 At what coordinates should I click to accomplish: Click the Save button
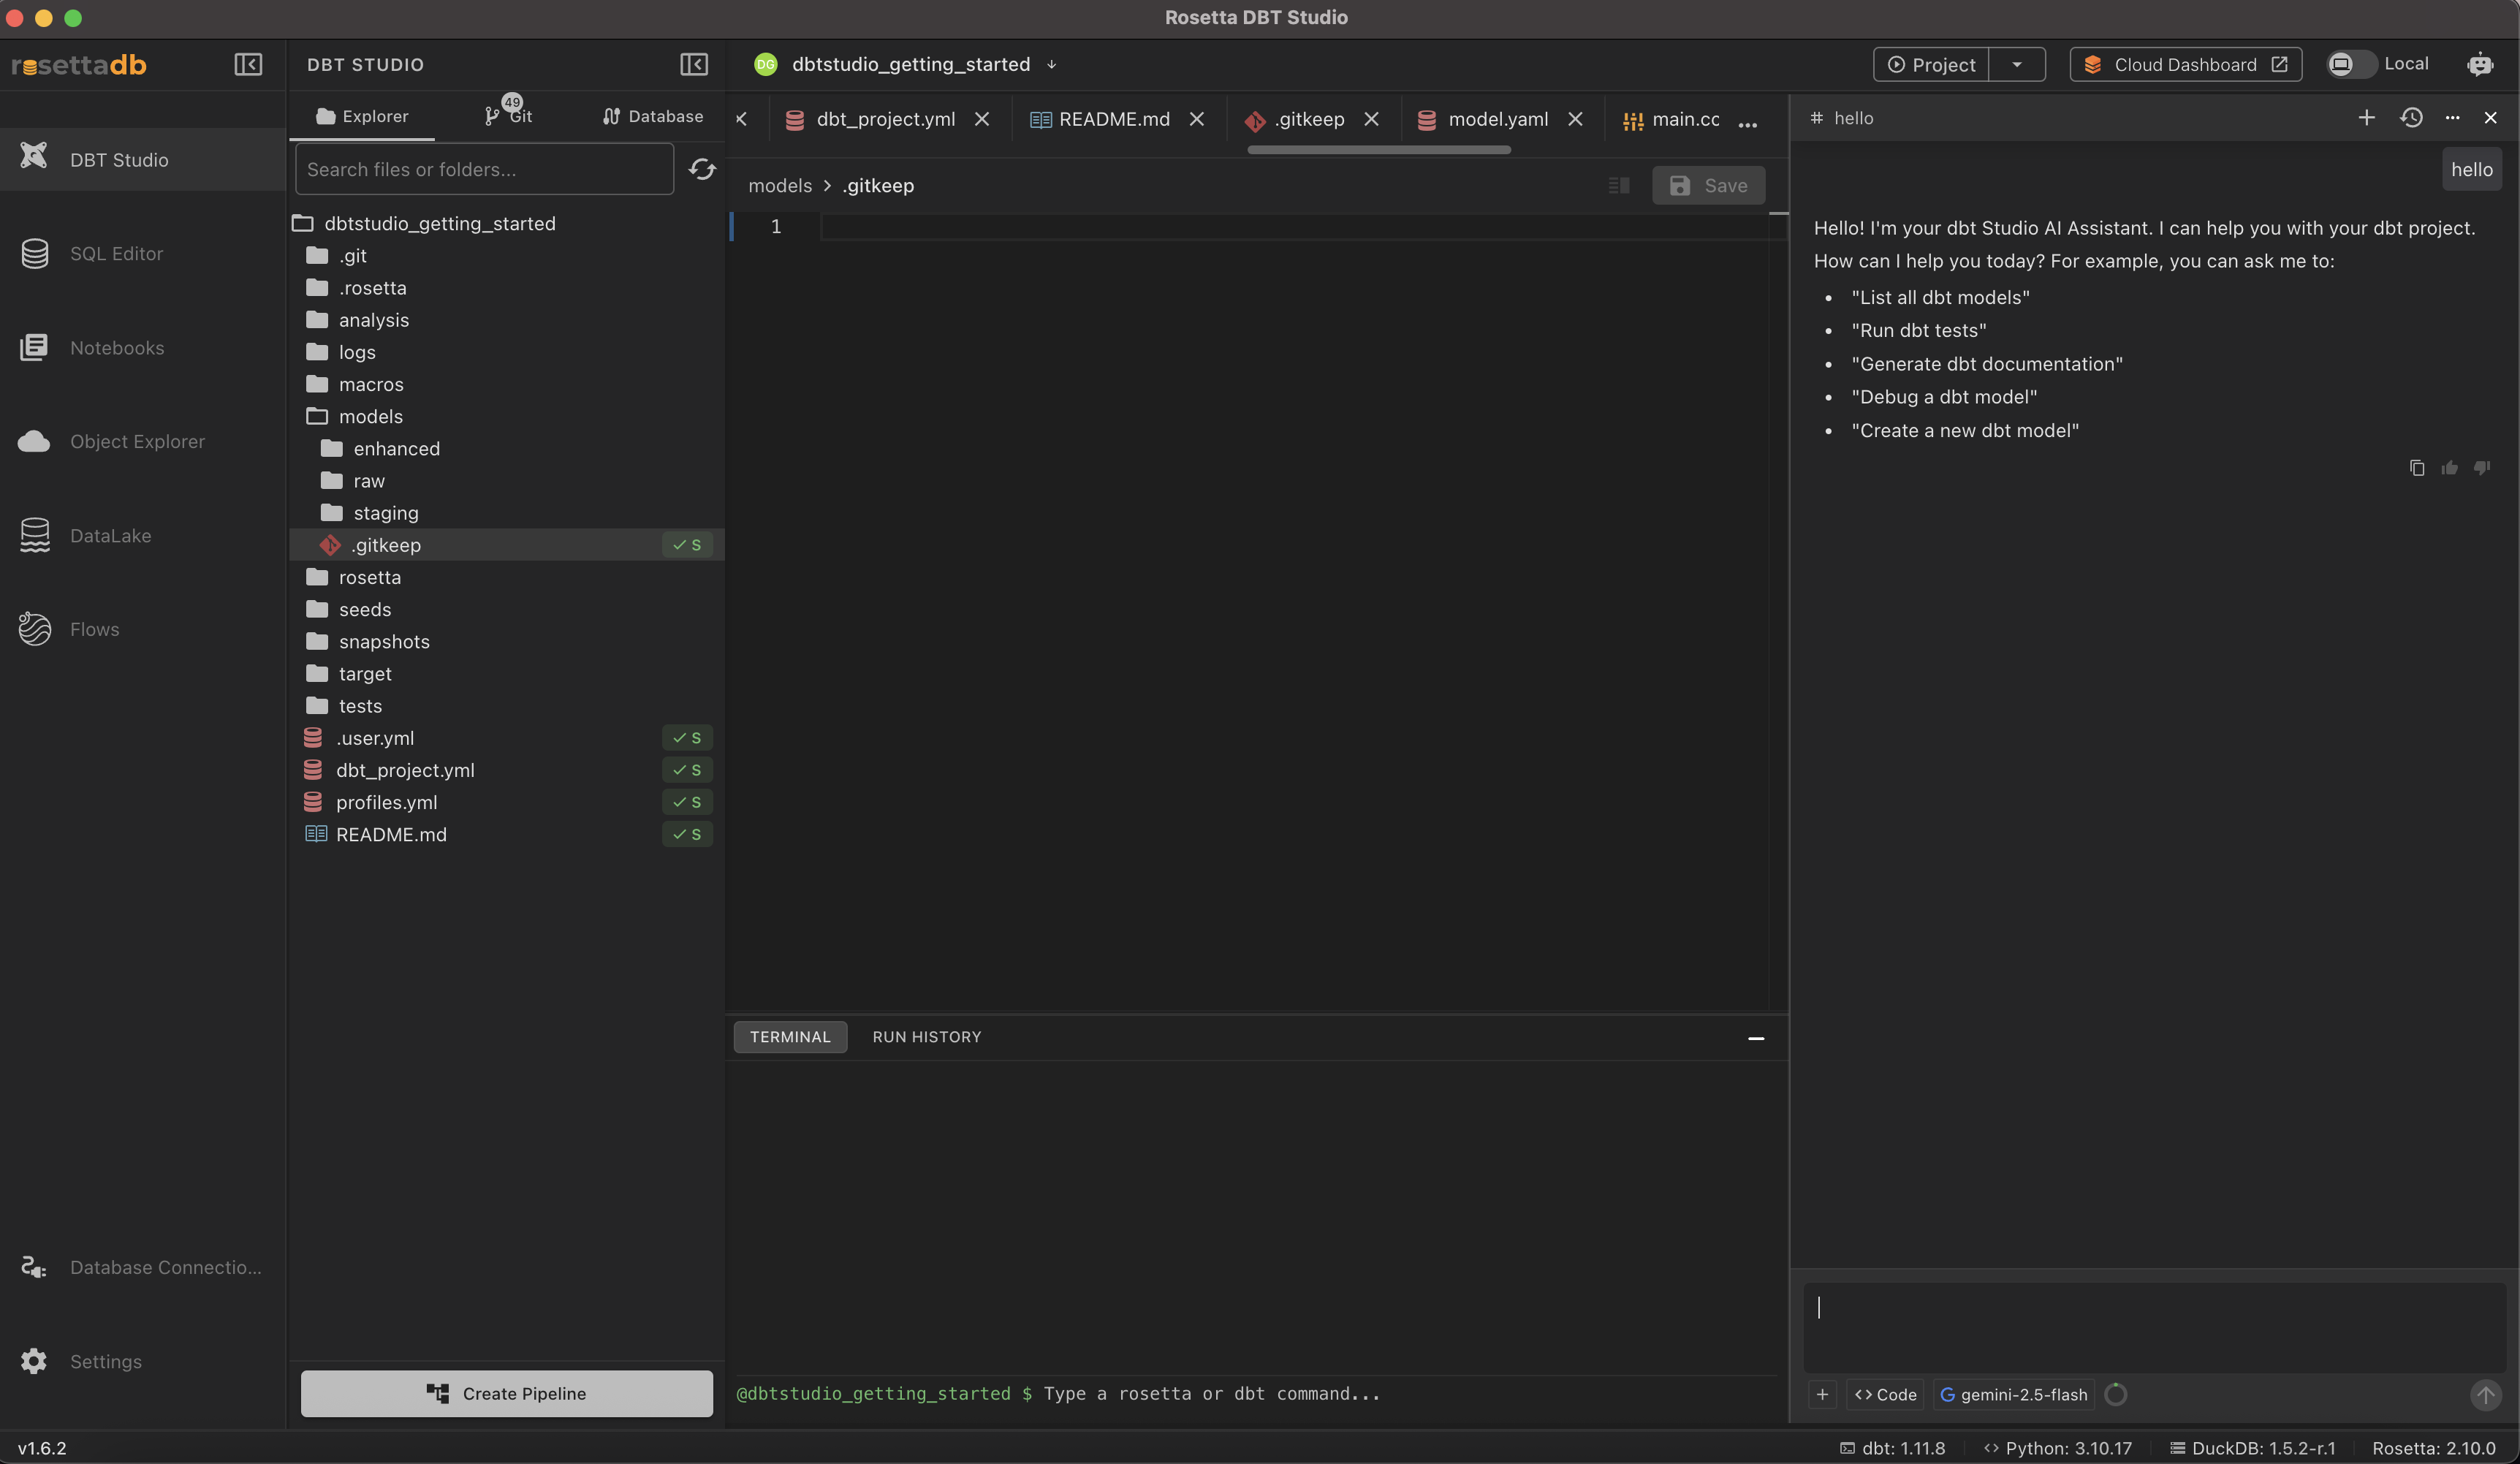coord(1708,185)
